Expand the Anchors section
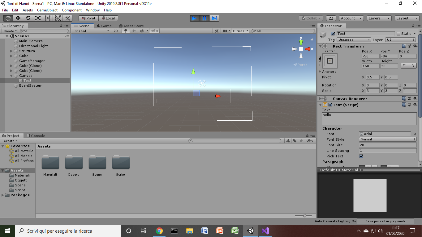The height and width of the screenshot is (237, 422). click(320, 72)
